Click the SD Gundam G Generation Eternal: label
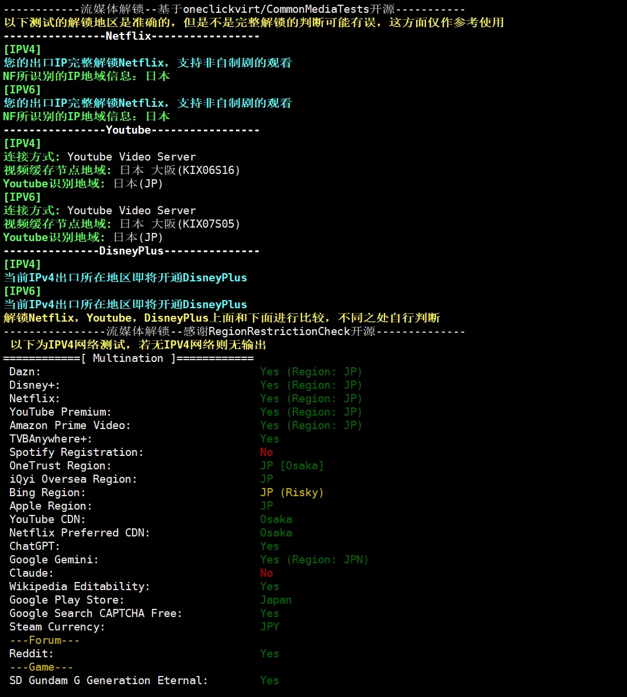627x697 pixels. [x=109, y=681]
